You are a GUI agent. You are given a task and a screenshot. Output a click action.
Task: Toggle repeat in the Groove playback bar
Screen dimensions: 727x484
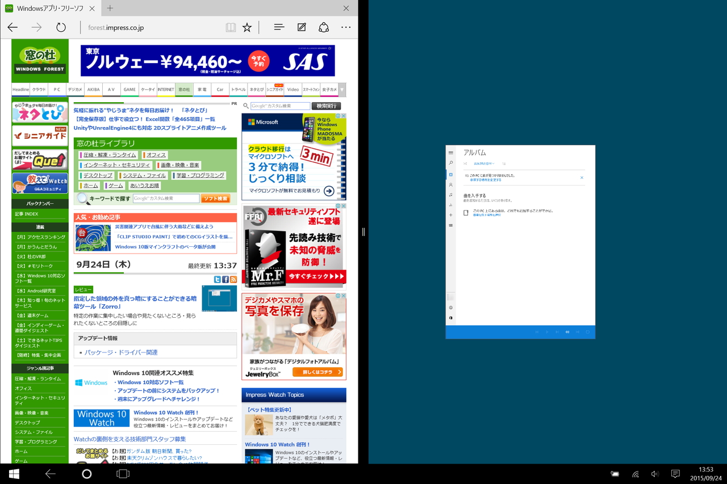[588, 332]
